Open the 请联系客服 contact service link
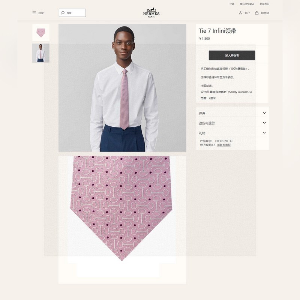The height and width of the screenshot is (300, 300). coord(223,145)
